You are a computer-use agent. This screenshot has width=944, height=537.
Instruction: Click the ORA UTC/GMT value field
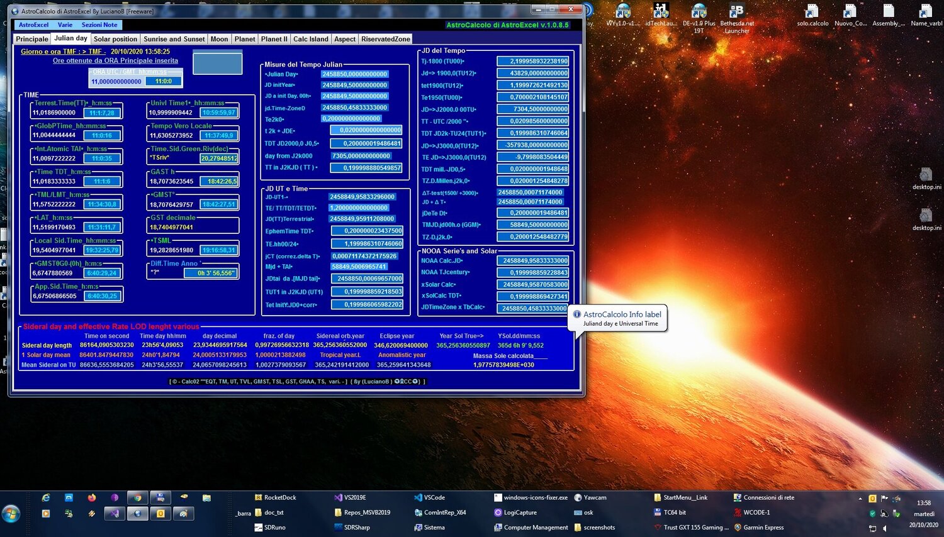coord(116,81)
